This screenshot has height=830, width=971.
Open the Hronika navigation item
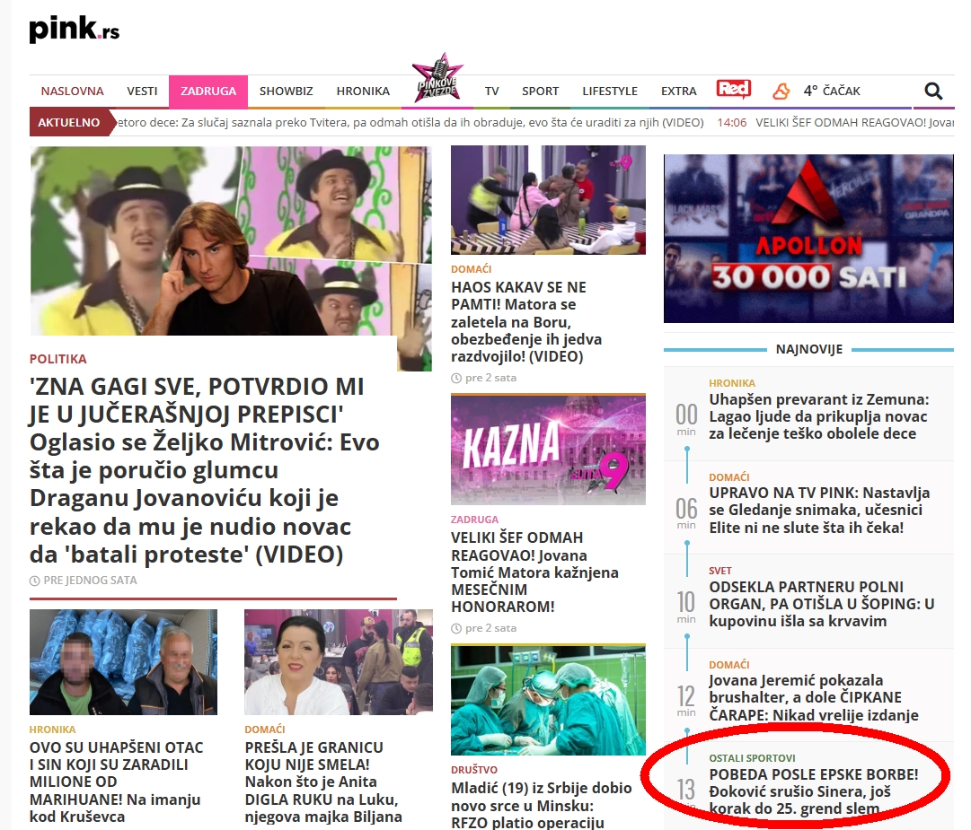[363, 91]
